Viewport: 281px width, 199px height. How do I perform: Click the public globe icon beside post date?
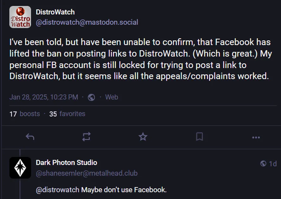coord(91,97)
